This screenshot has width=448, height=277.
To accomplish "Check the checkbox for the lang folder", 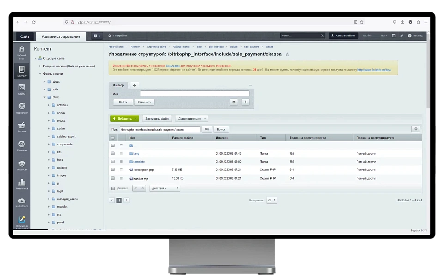I will pyautogui.click(x=113, y=153).
